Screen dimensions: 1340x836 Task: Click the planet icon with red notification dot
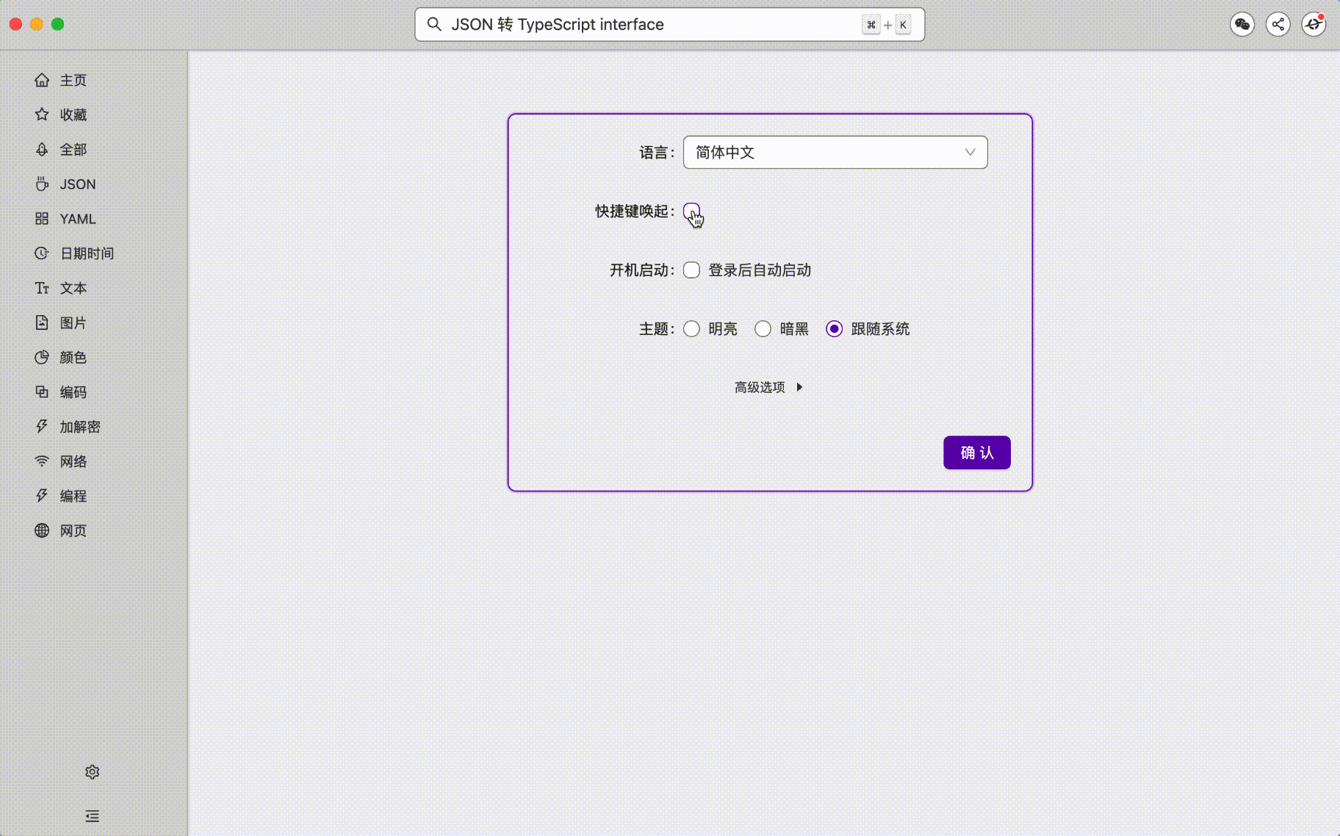point(1314,24)
